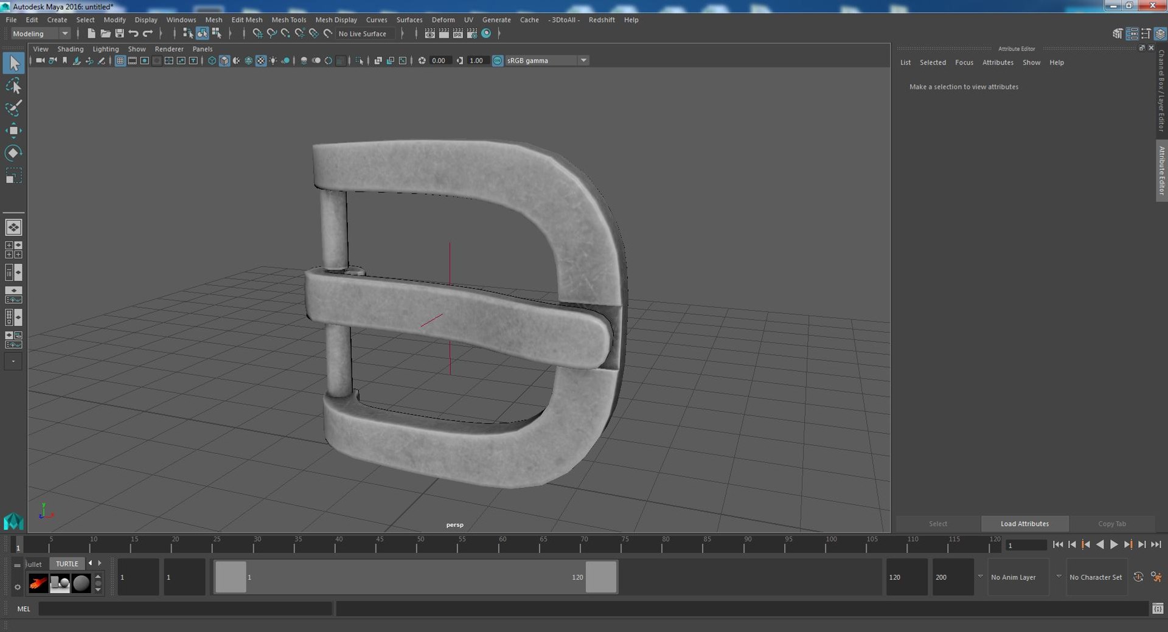Switch to the TURTLE shelf tab
The height and width of the screenshot is (632, 1168).
tap(67, 564)
